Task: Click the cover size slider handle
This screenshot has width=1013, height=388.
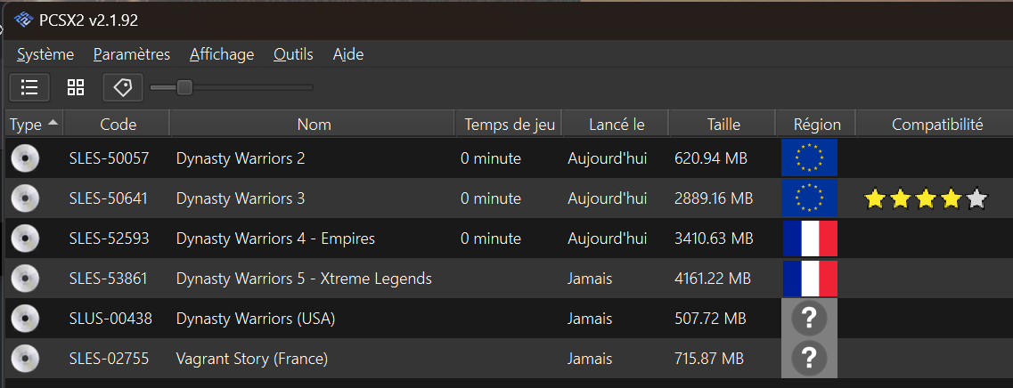Action: pos(184,87)
